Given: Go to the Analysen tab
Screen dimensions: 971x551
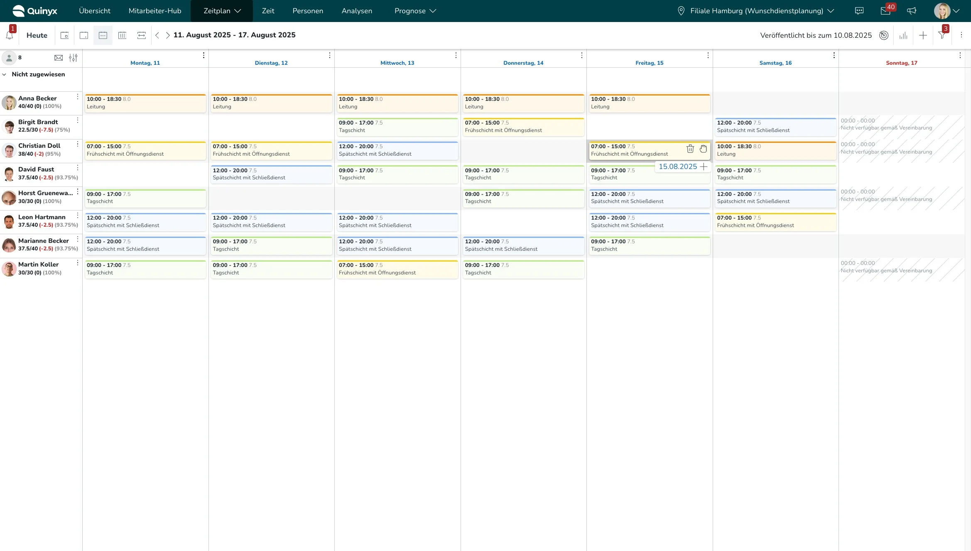Looking at the screenshot, I should point(356,11).
